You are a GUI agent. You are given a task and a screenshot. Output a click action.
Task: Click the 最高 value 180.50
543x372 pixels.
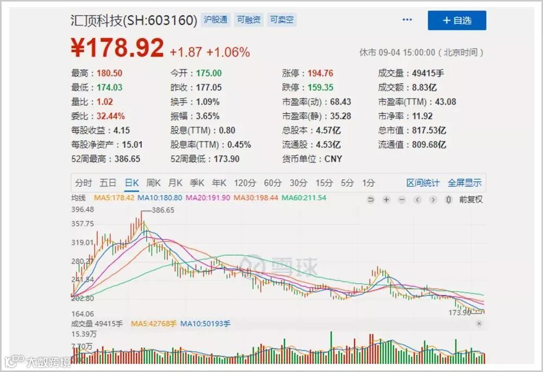tap(110, 73)
